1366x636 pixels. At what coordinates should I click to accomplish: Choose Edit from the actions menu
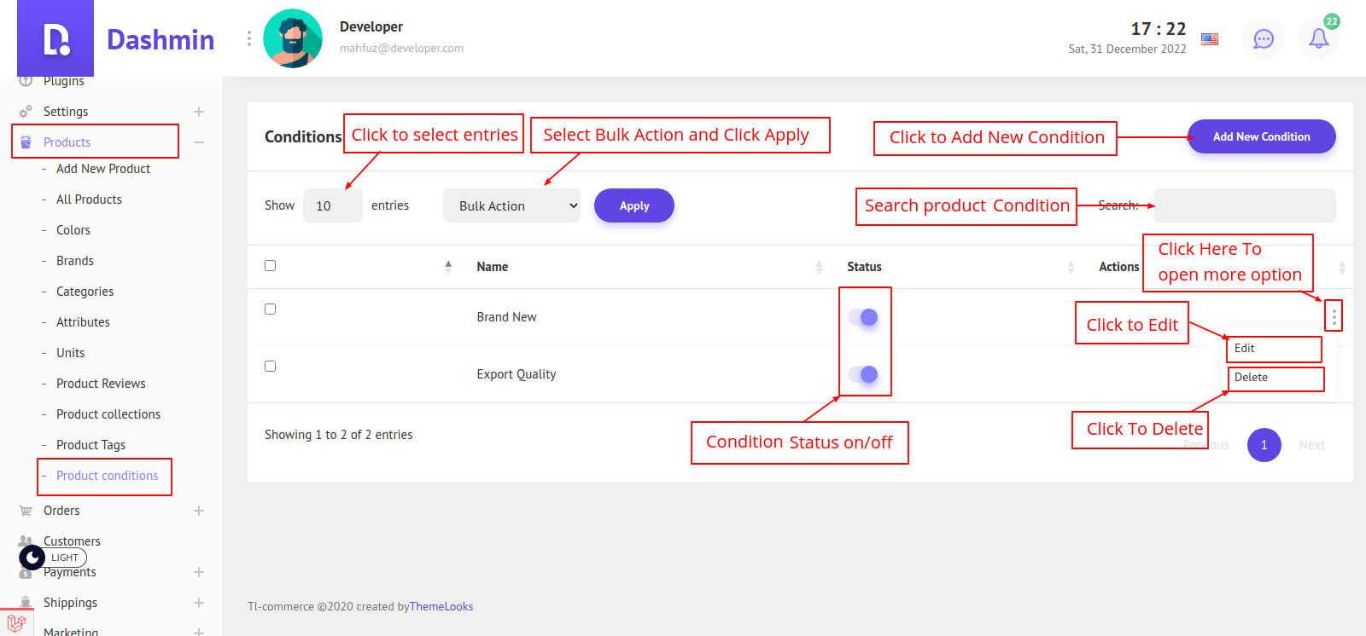point(1245,348)
